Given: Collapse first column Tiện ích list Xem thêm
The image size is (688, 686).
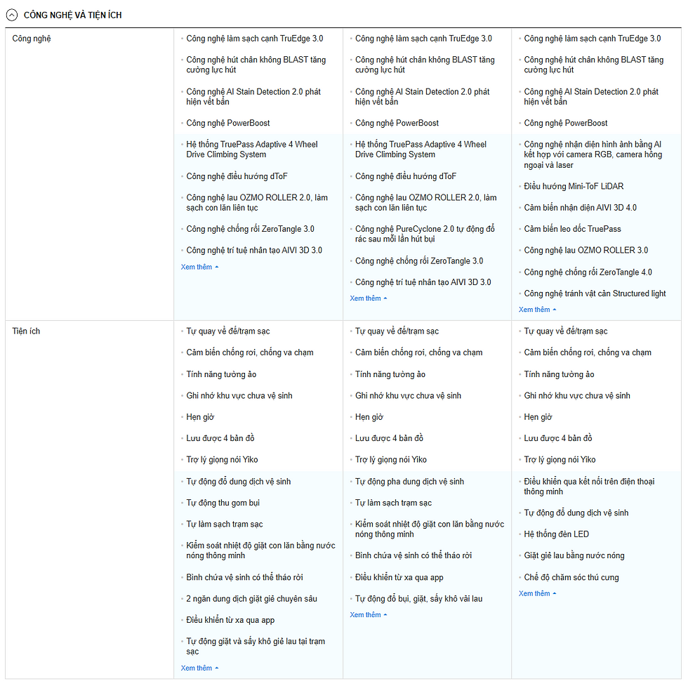Looking at the screenshot, I should [199, 668].
